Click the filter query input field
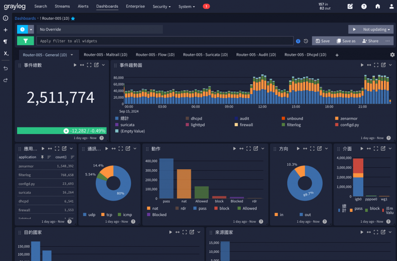397x261 pixels. [165, 41]
